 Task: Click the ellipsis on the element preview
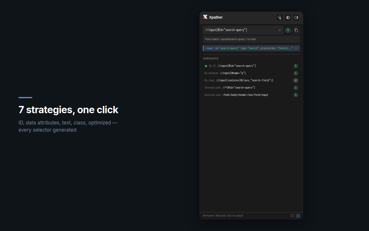(x=296, y=48)
